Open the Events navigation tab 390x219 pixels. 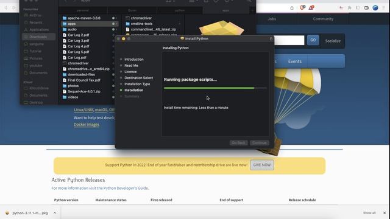click(x=295, y=61)
